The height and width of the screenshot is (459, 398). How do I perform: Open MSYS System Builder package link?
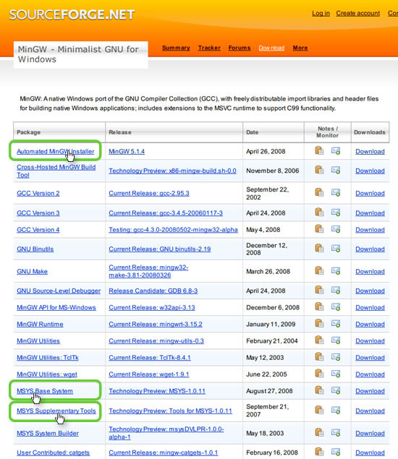point(48,433)
